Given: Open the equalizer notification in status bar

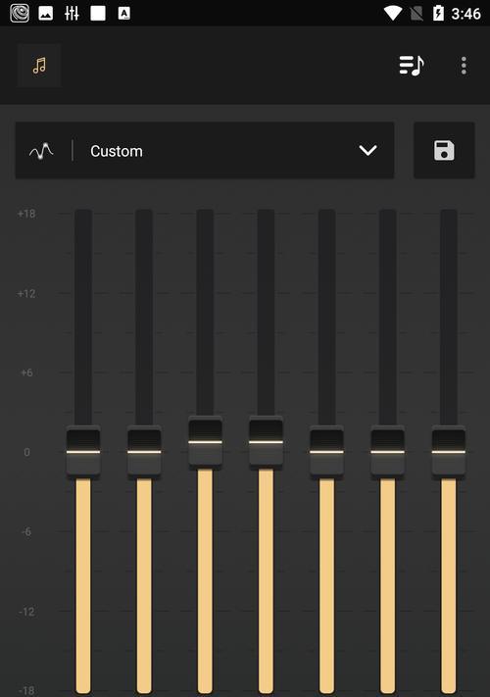Looking at the screenshot, I should (x=72, y=14).
